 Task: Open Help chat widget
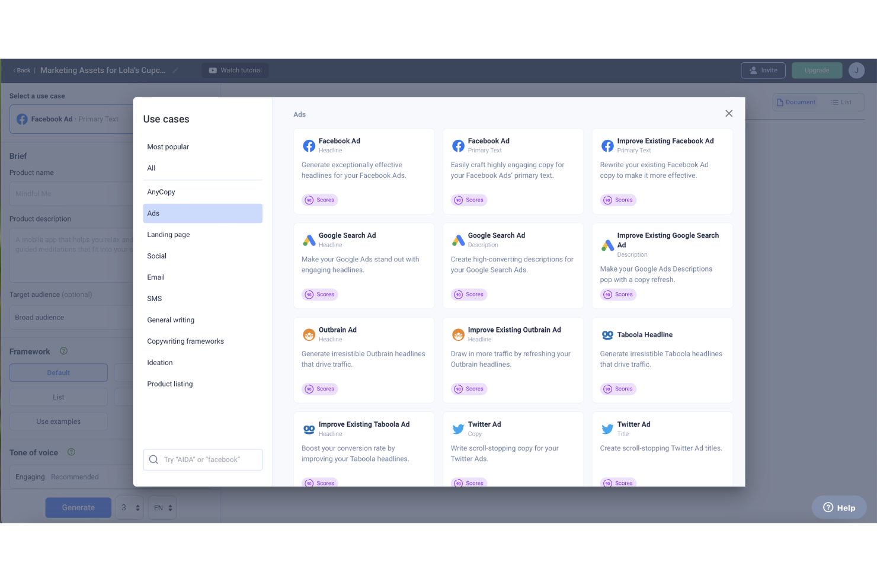[839, 507]
